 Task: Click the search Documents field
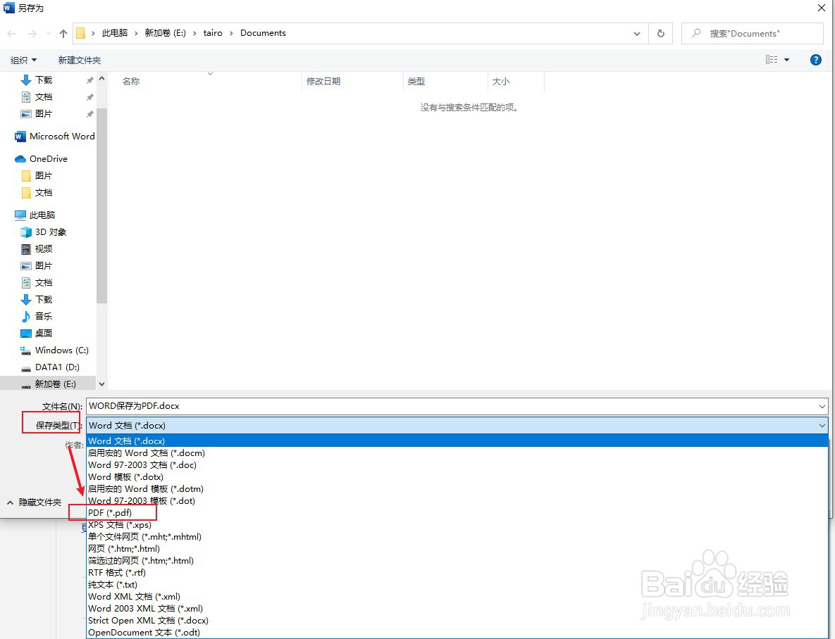point(752,34)
